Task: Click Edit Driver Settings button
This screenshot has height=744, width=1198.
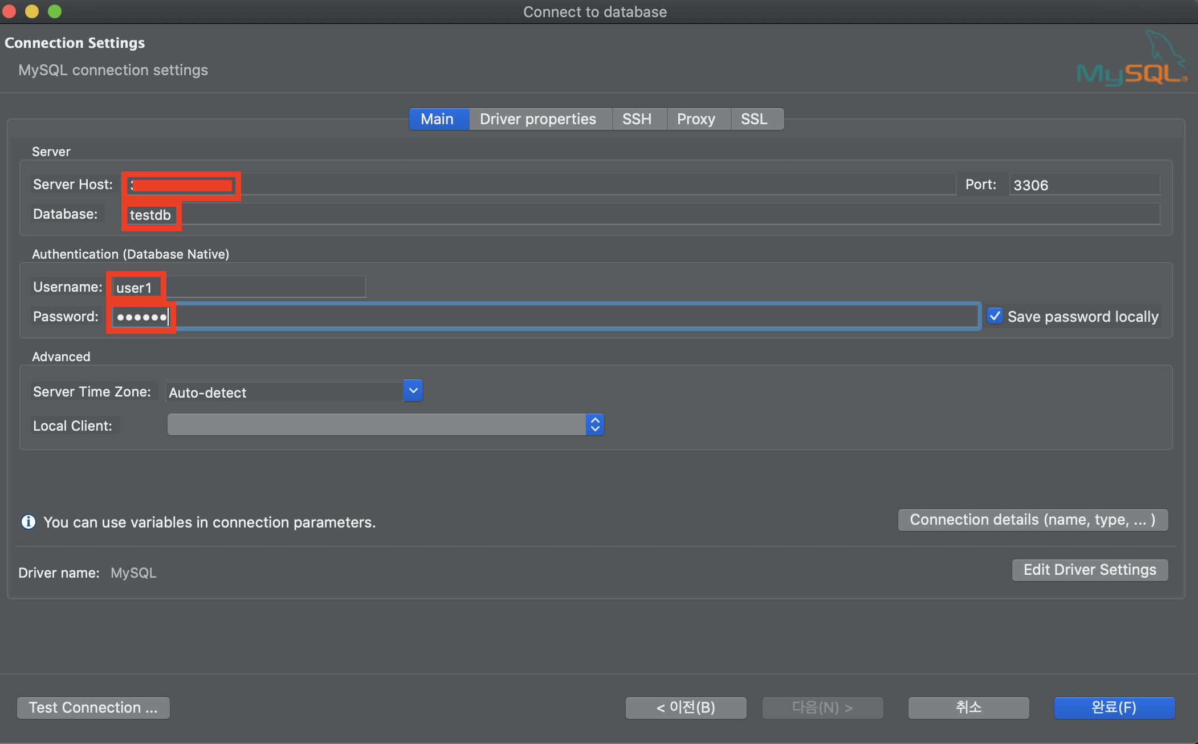Action: pyautogui.click(x=1089, y=570)
